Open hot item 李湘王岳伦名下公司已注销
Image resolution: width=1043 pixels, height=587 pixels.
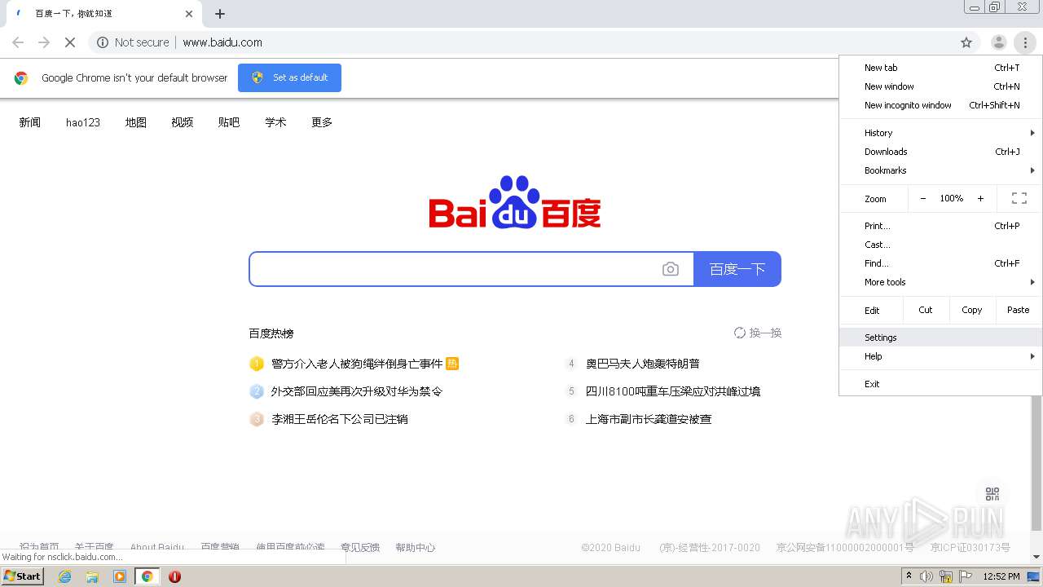[x=340, y=419]
